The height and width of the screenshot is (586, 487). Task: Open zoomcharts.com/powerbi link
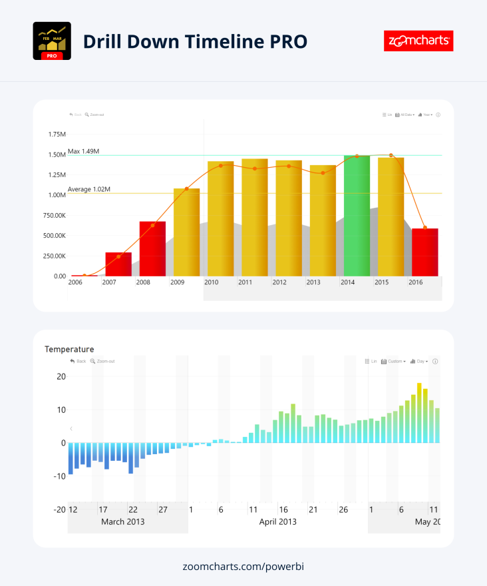click(x=243, y=567)
